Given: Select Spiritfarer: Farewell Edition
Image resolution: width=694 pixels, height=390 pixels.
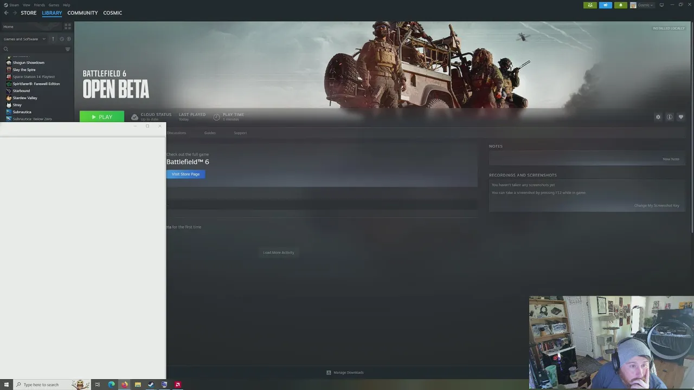Looking at the screenshot, I should [37, 84].
